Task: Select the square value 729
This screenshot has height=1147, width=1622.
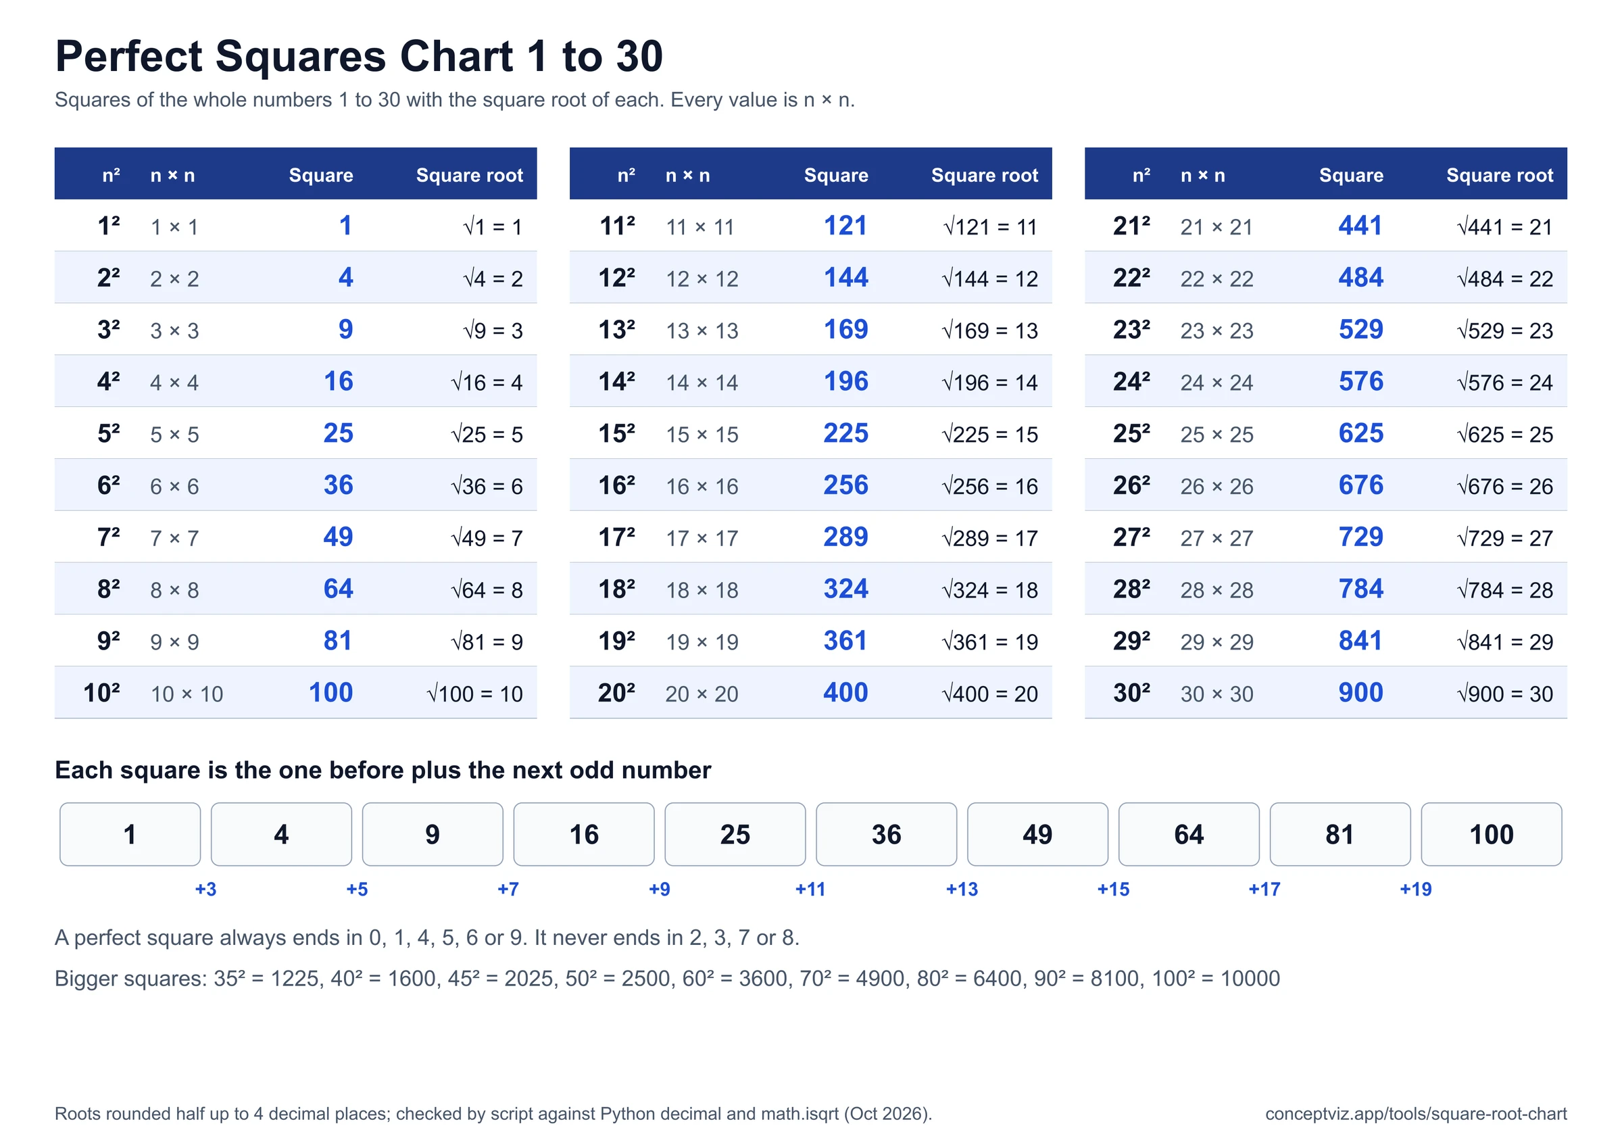Action: click(1360, 537)
